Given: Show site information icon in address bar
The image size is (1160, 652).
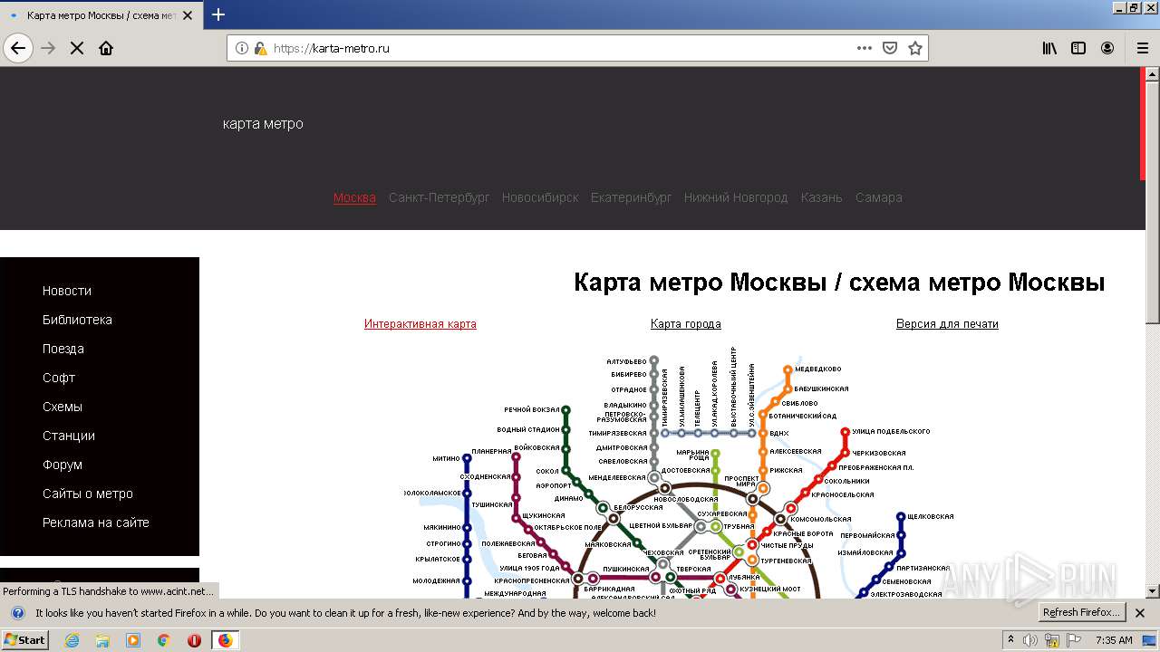Looking at the screenshot, I should click(242, 48).
